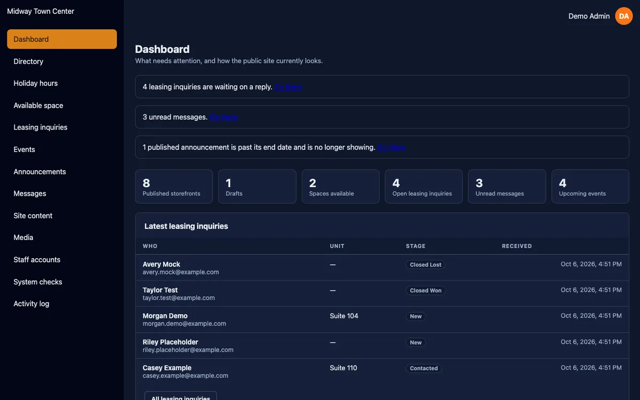
Task: Click the received date in Riley Placeholder's row
Action: (591, 342)
